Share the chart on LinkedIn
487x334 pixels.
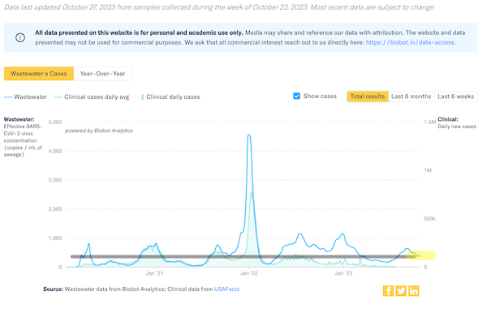coord(414,291)
